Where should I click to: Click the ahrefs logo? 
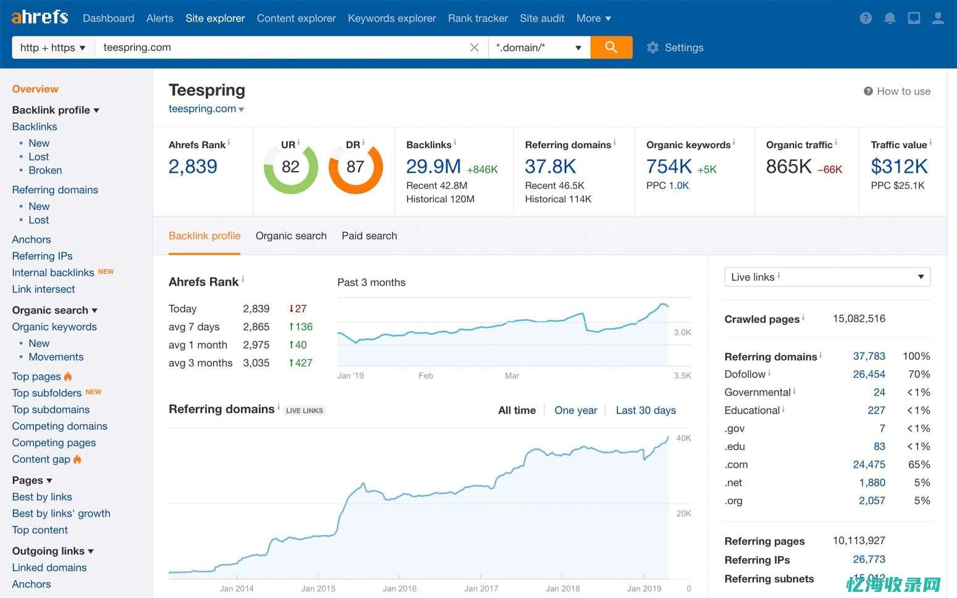tap(40, 17)
